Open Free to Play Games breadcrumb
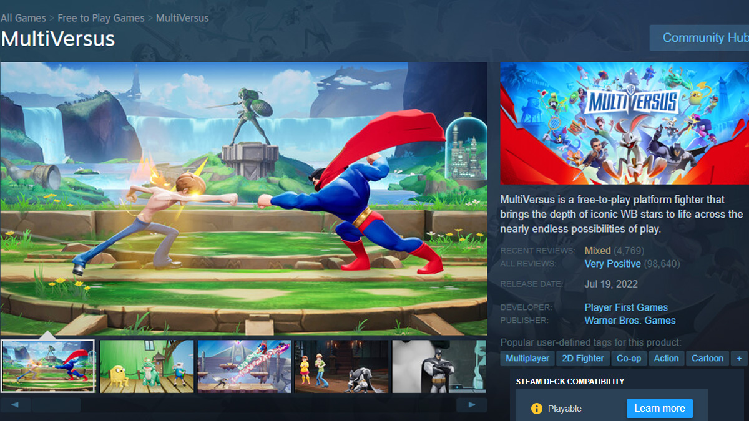 click(x=100, y=18)
